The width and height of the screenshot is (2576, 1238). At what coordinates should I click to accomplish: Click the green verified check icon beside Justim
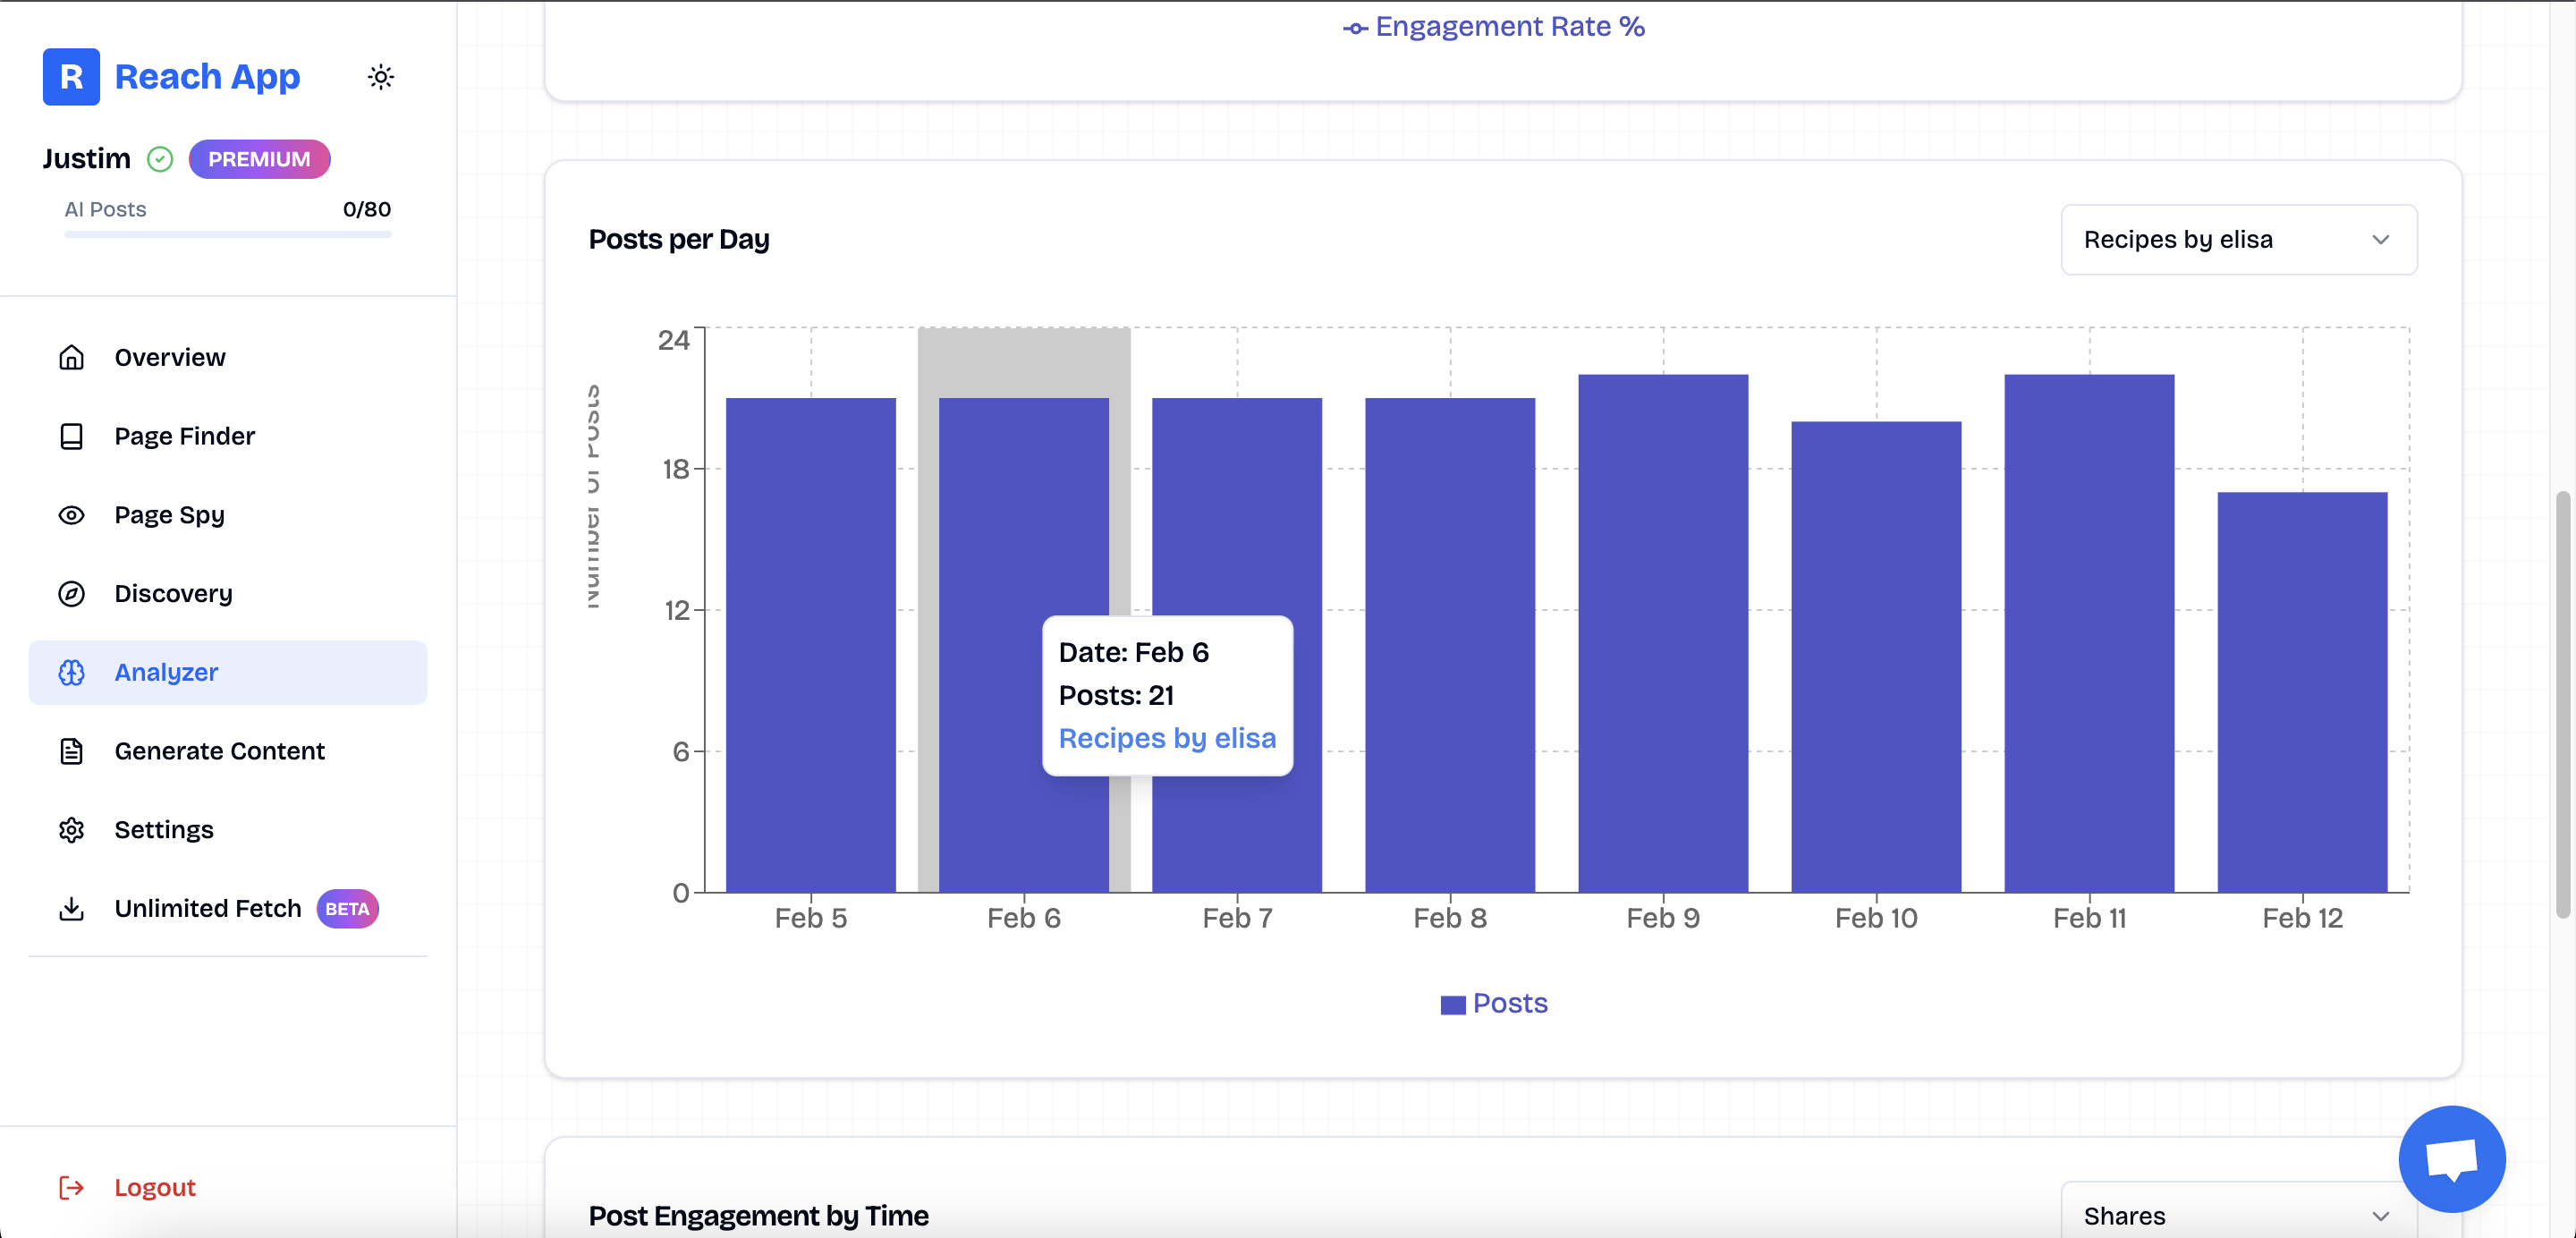pyautogui.click(x=160, y=159)
